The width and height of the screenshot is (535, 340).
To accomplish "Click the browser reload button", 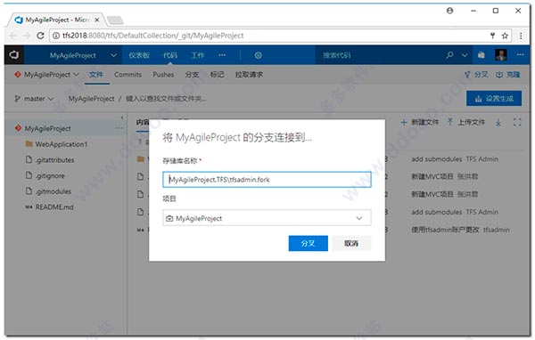I will point(40,36).
